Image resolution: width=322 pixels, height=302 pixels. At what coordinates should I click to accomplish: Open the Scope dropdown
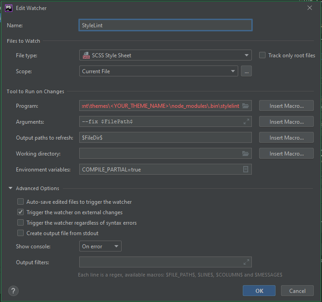(x=158, y=71)
